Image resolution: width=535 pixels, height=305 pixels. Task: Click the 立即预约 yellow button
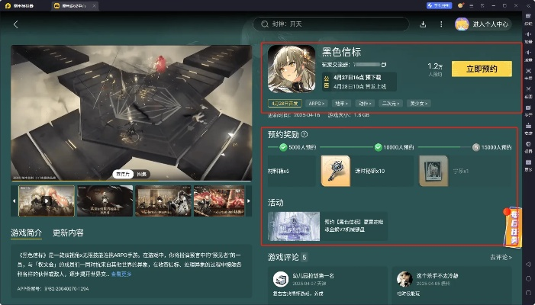click(482, 69)
